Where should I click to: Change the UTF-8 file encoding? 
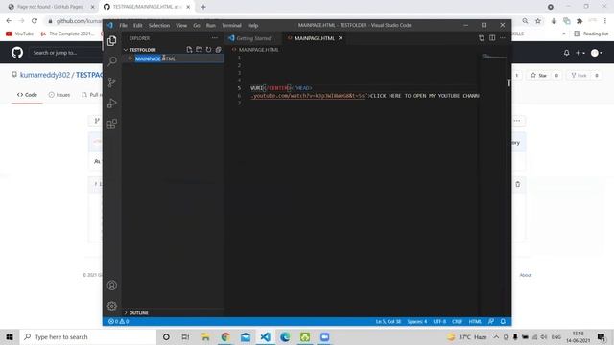[439, 322]
